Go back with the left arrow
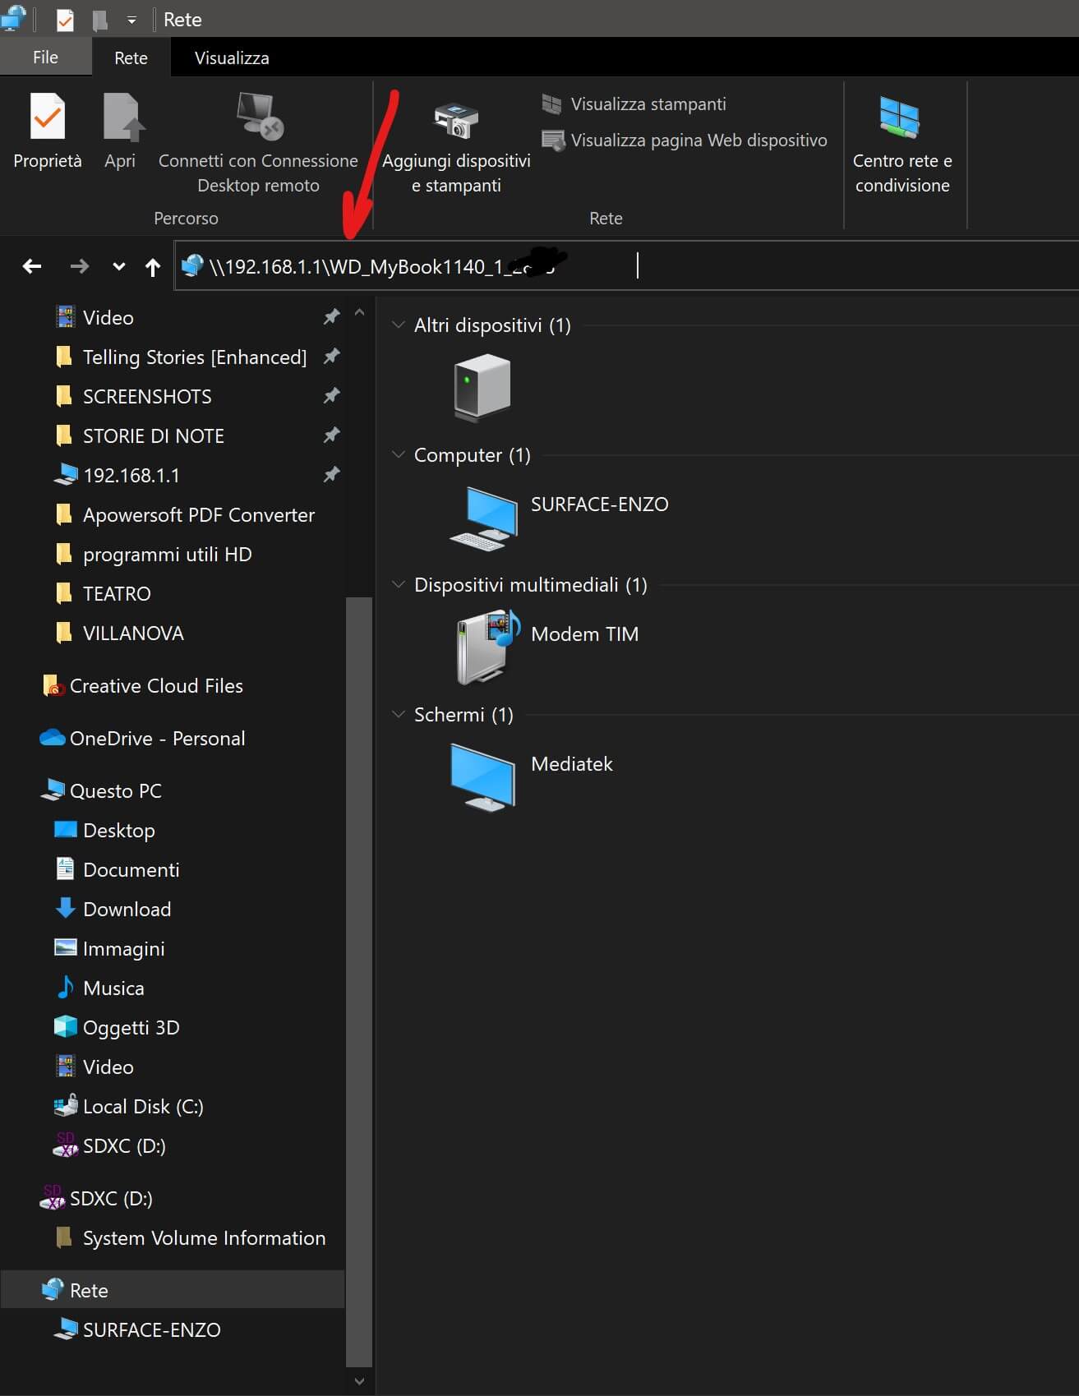 coord(32,266)
